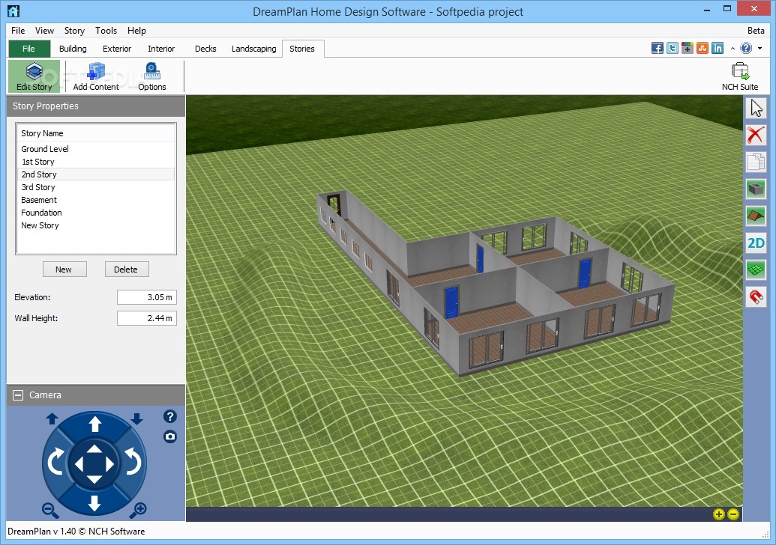The width and height of the screenshot is (776, 545).
Task: Click the Delete story button
Action: [126, 270]
